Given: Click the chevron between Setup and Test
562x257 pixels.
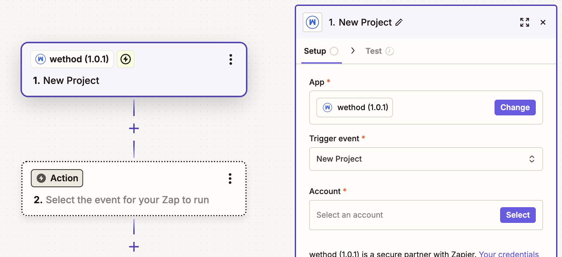Looking at the screenshot, I should (353, 50).
